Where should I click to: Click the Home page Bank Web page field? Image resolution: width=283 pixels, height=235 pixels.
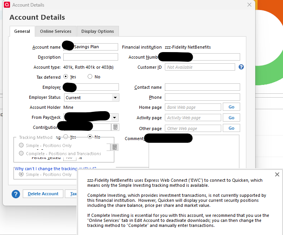(193, 107)
